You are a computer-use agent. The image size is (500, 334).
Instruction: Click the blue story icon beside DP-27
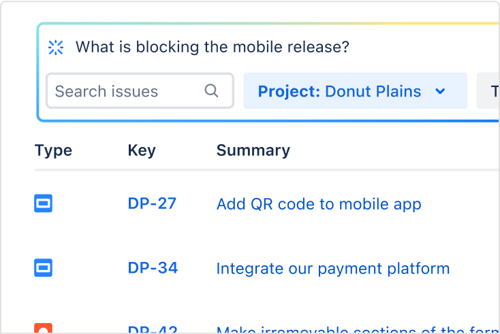44,203
